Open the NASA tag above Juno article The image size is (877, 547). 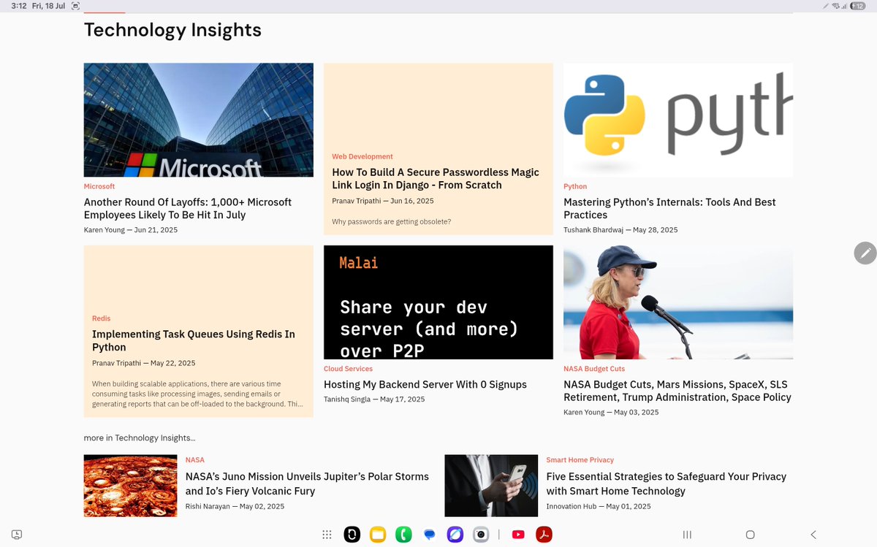click(x=195, y=460)
